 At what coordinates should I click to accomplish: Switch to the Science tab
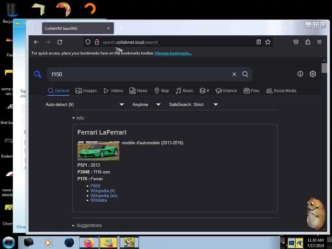point(226,91)
